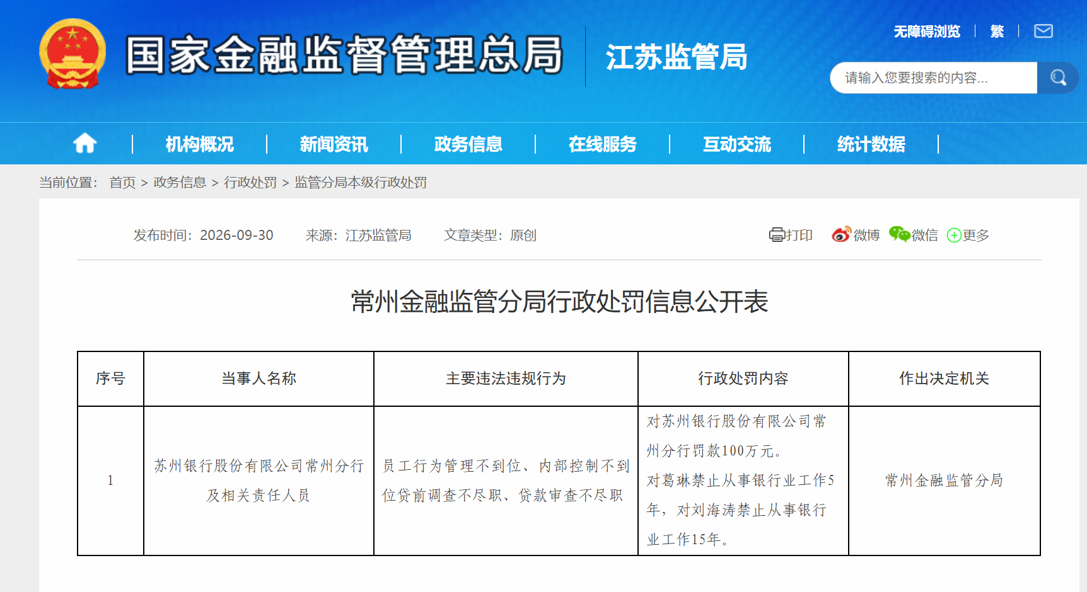Click the 主要违法违规行为 column header
This screenshot has width=1087, height=592.
[506, 379]
